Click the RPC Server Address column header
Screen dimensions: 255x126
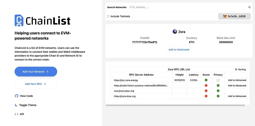(141, 75)
